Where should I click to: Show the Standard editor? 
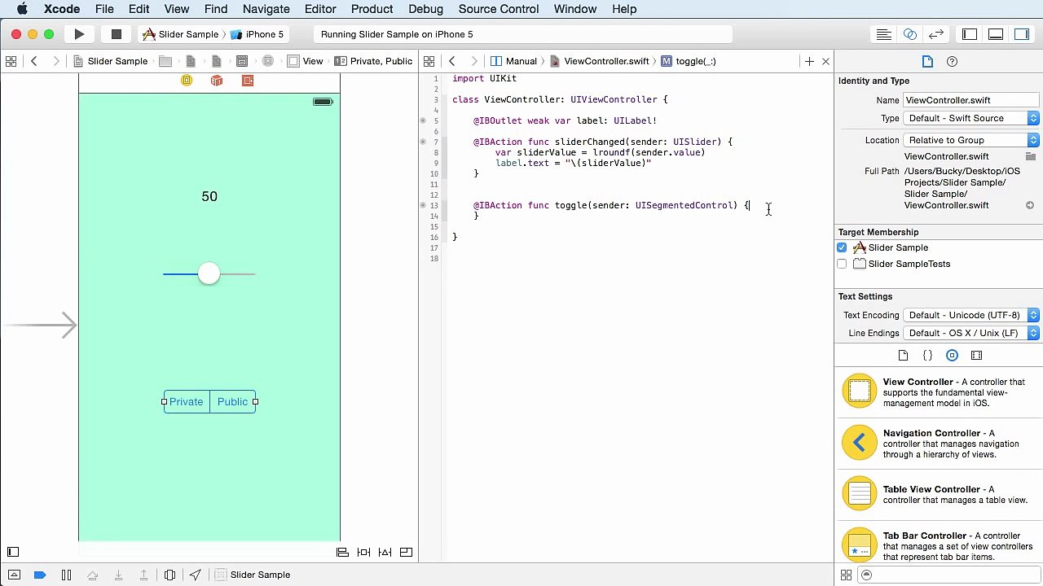pyautogui.click(x=884, y=34)
